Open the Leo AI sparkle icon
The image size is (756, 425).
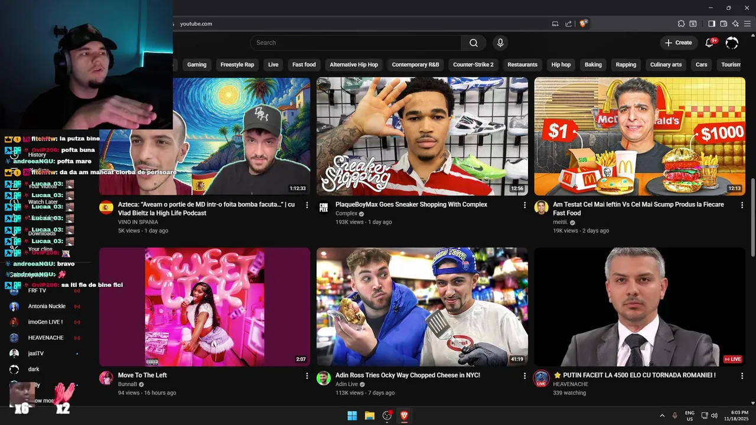click(x=735, y=24)
